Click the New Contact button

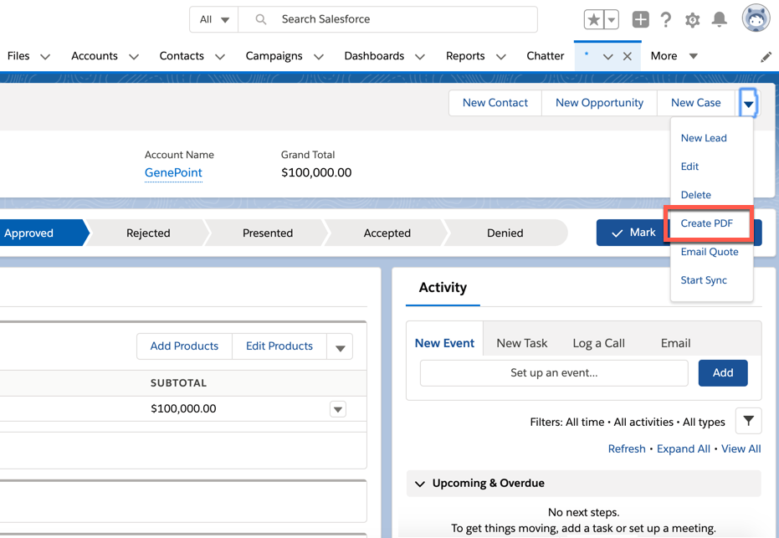pos(495,103)
